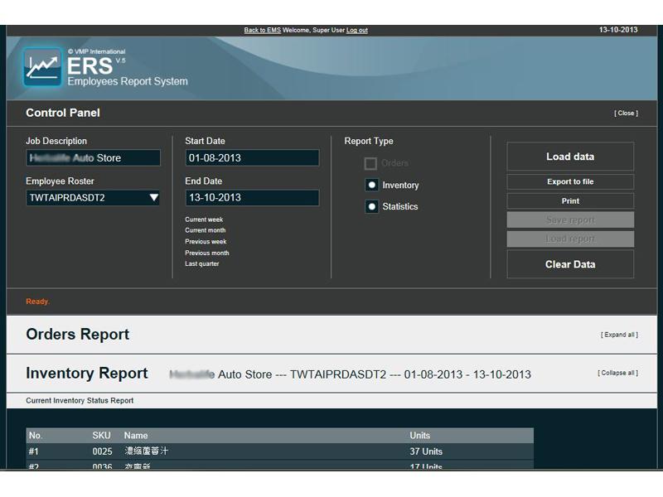Click the ERS chart logo icon
The image size is (663, 497).
[42, 67]
